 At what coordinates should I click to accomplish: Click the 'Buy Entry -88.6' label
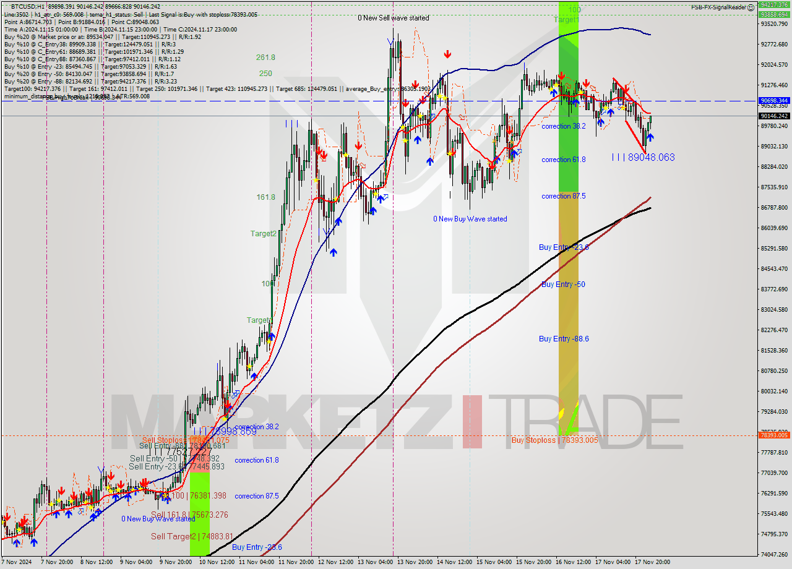[564, 339]
